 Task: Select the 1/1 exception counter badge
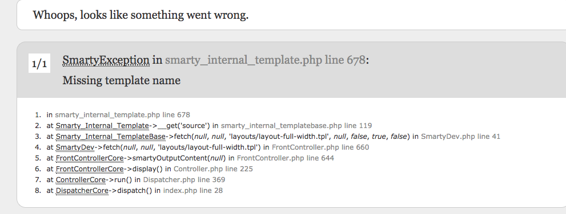tap(39, 64)
